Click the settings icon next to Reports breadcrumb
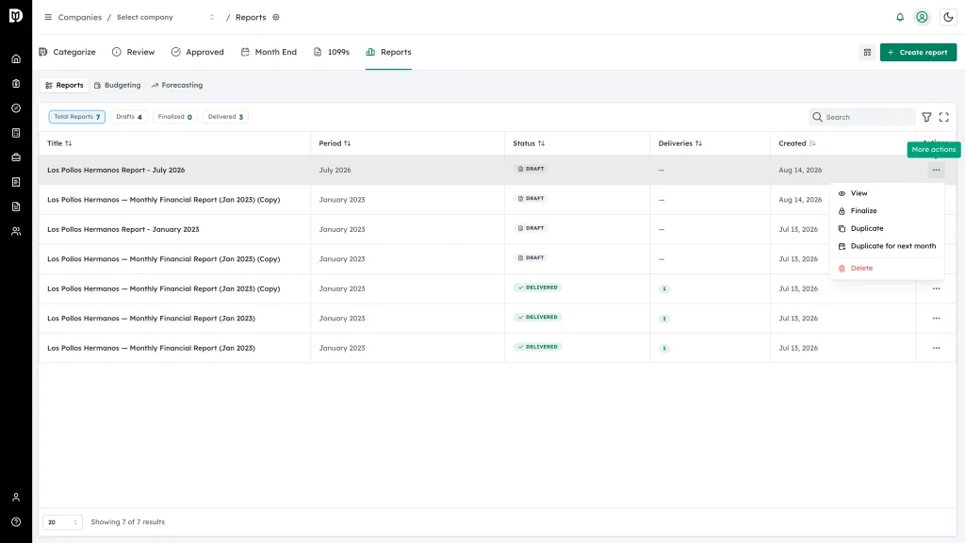Viewport: 965px width, 543px height. (276, 17)
